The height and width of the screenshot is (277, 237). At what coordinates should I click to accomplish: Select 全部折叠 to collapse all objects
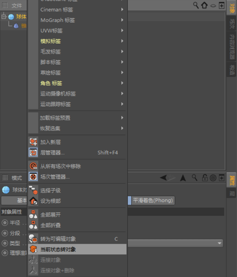pos(51,225)
